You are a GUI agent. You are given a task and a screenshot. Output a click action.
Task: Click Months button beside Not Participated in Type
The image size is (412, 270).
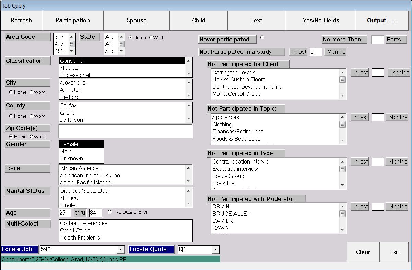[398, 162]
